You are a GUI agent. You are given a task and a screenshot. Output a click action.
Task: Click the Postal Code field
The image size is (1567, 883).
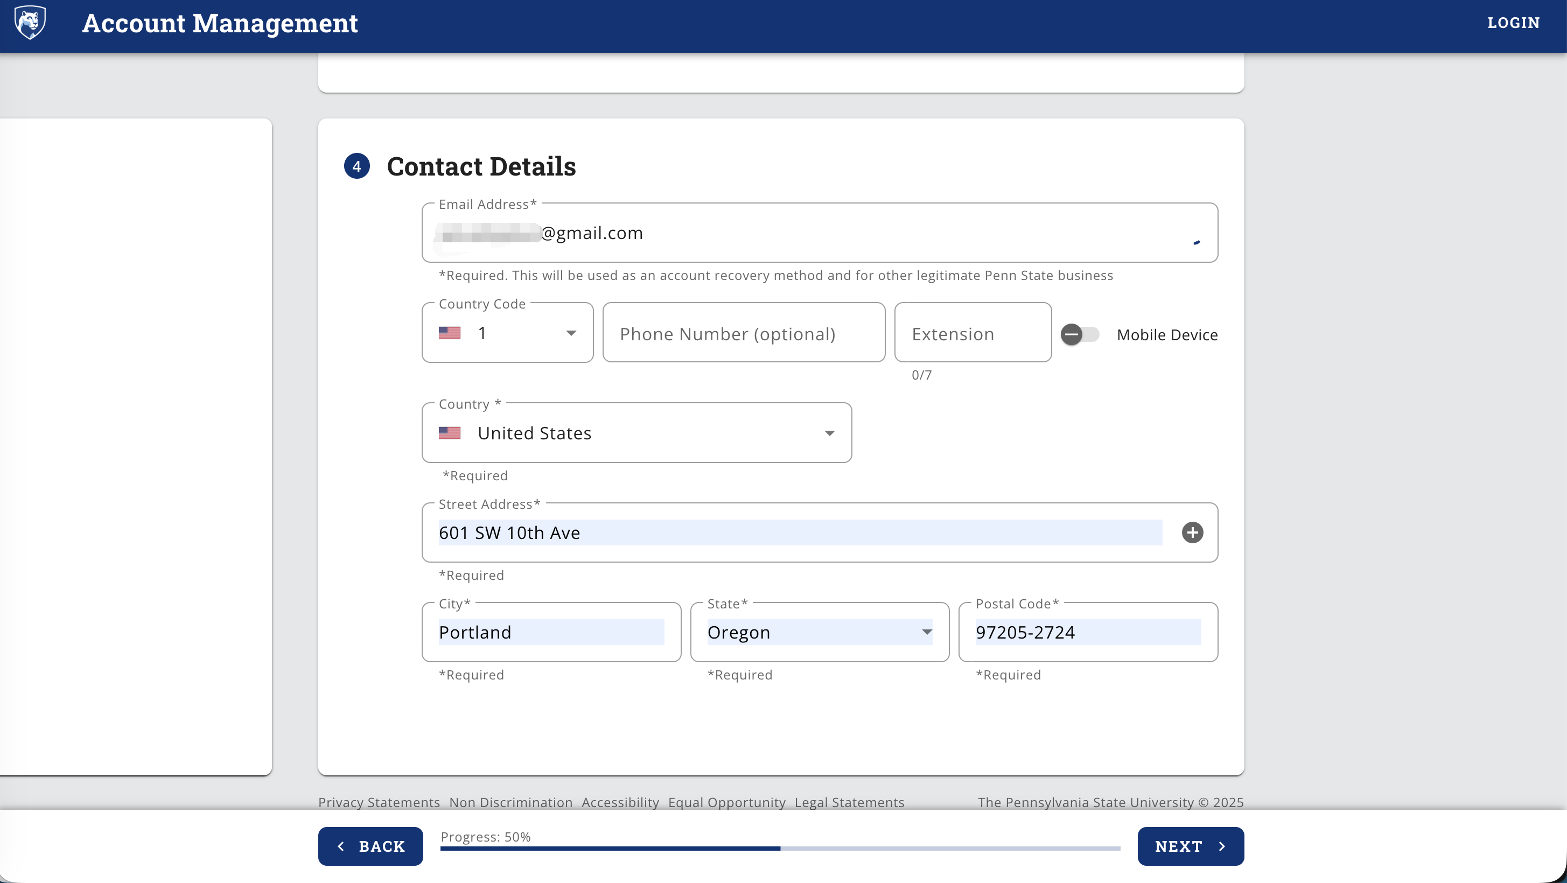(1087, 633)
